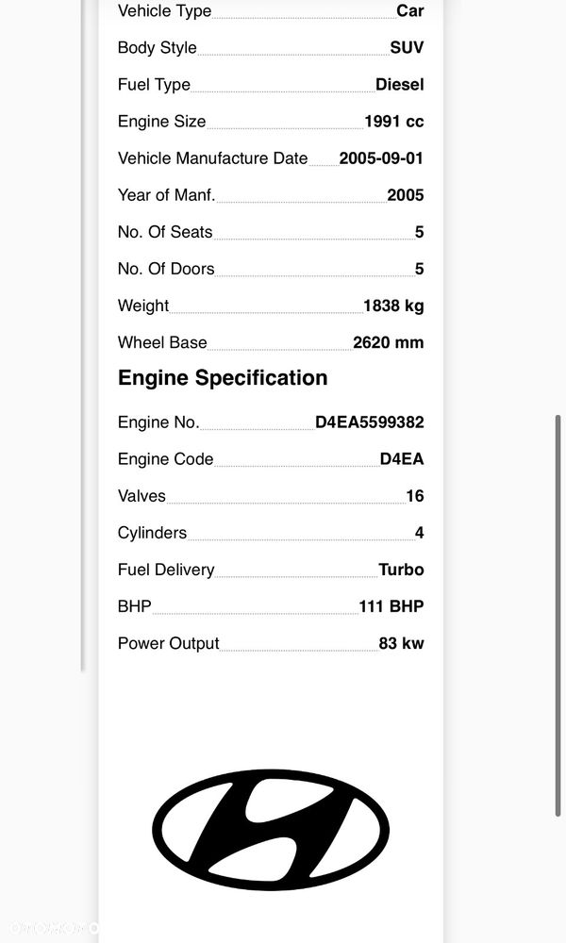Image resolution: width=566 pixels, height=943 pixels.
Task: Click the Wheel Base 2620 mm value
Action: click(x=388, y=342)
